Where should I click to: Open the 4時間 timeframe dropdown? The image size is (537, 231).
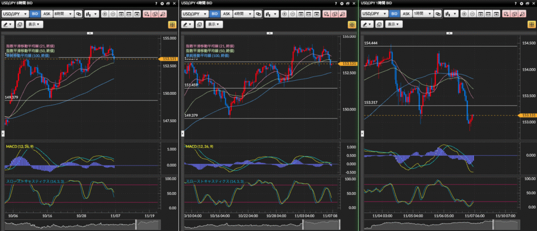tap(242, 14)
